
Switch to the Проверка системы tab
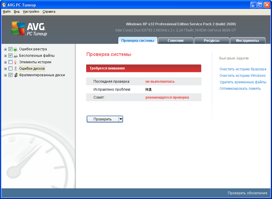click(138, 41)
